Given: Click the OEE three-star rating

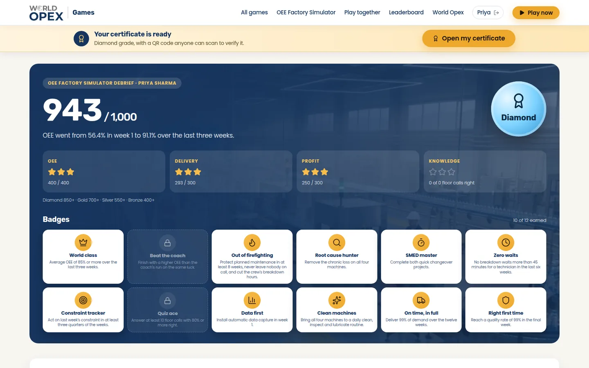Looking at the screenshot, I should [x=61, y=172].
